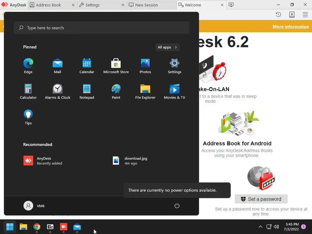Switch to AnyDesk taskbar icon
The image size is (312, 234).
64,227
